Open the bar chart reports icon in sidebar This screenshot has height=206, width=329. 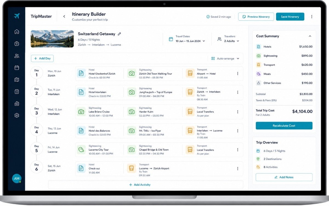click(x=17, y=104)
